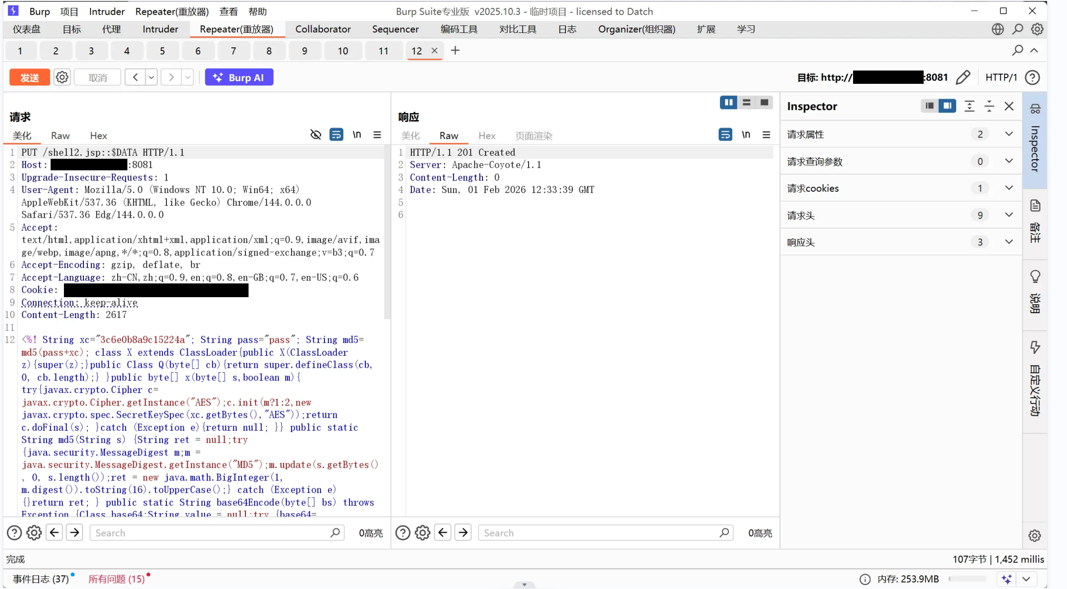Image resolution: width=1067 pixels, height=589 pixels.
Task: Close the Inspector panel
Action: pyautogui.click(x=1009, y=106)
